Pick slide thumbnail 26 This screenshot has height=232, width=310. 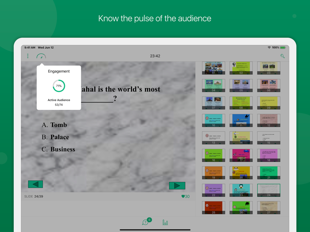click(241, 208)
